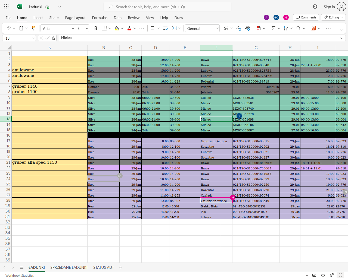Decrease decimal places
This screenshot has width=348, height=278.
point(238,28)
